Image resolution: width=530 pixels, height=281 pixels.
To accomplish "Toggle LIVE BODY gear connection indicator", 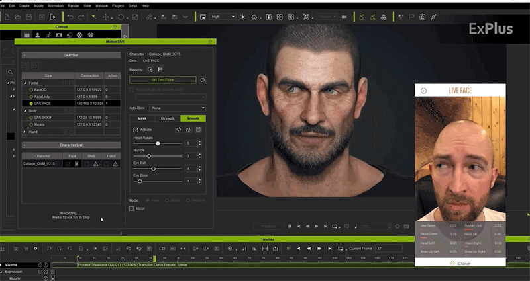I will (x=31, y=118).
